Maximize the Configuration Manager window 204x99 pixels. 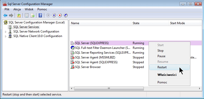point(190,4)
